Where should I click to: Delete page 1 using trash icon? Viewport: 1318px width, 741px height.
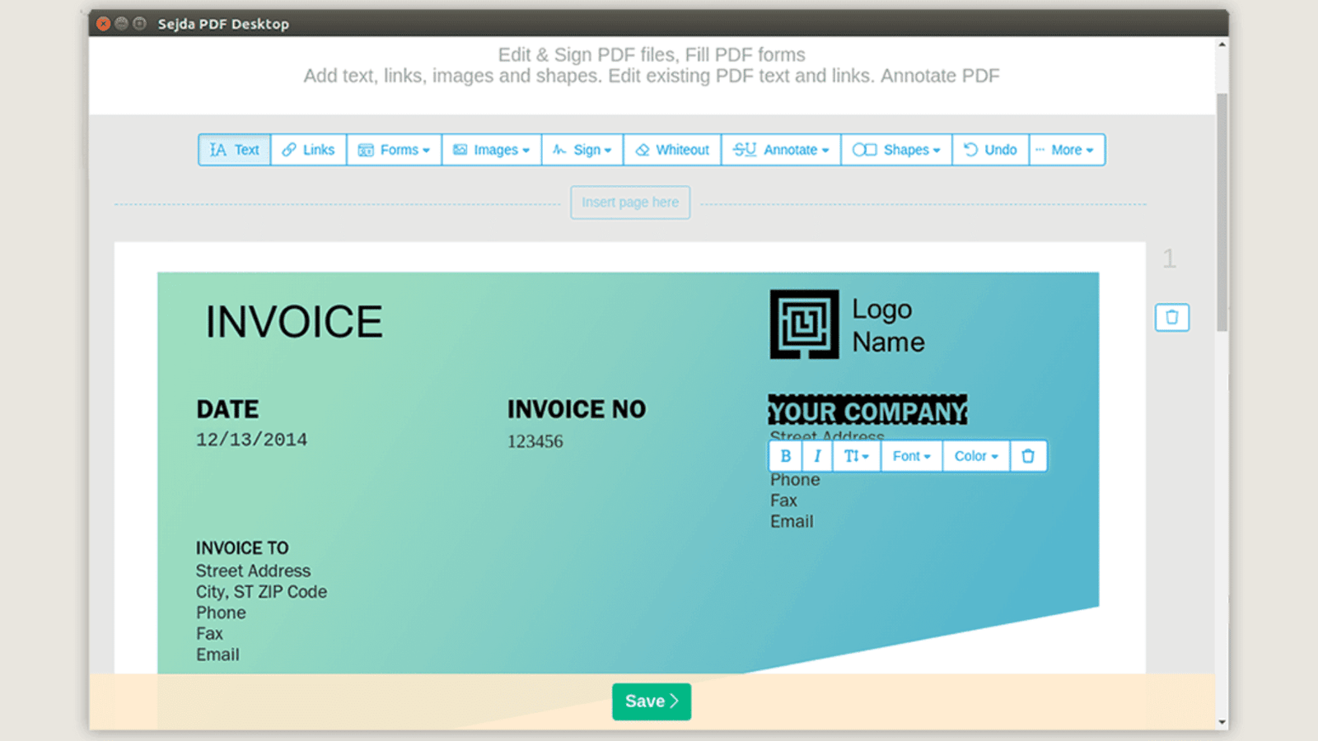tap(1171, 317)
